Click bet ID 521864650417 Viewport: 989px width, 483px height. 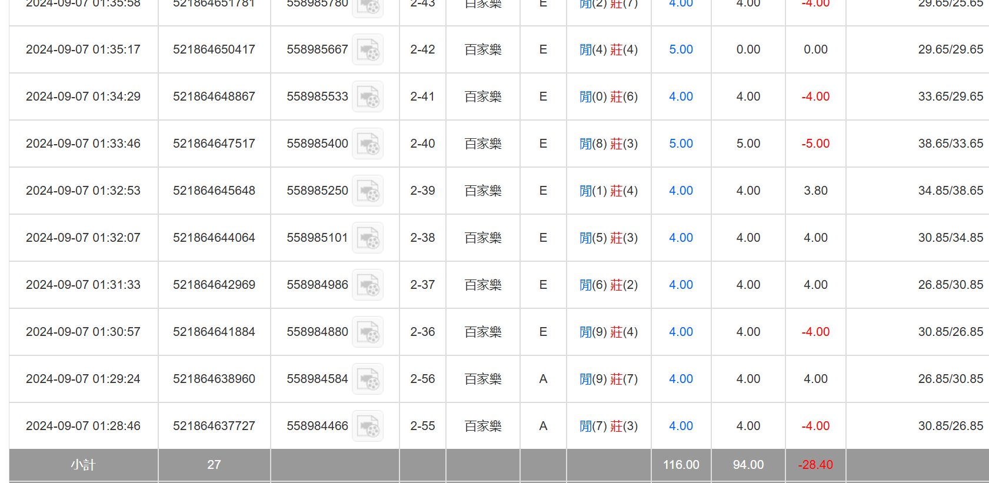coord(214,49)
